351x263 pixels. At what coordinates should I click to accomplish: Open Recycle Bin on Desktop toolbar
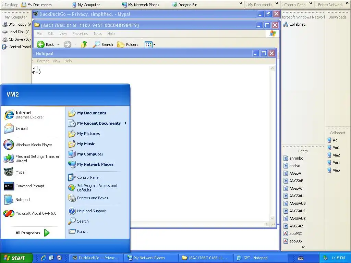point(185,5)
